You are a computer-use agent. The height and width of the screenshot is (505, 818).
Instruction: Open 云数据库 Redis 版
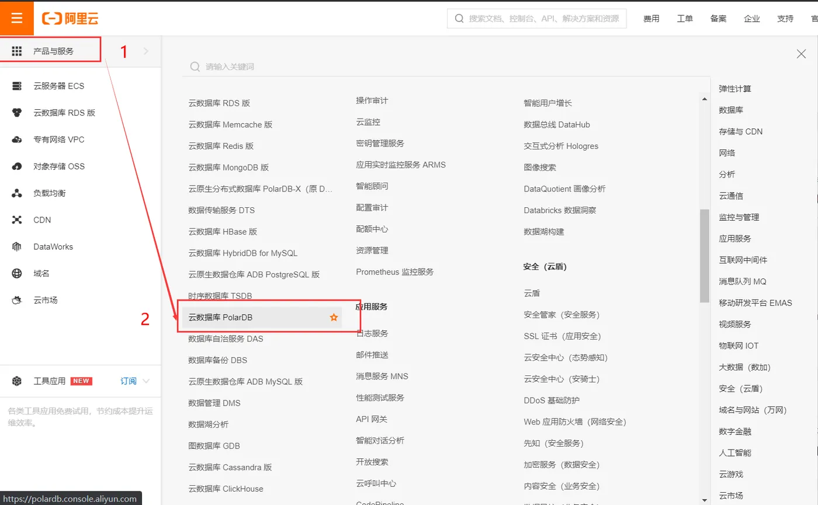click(x=221, y=146)
